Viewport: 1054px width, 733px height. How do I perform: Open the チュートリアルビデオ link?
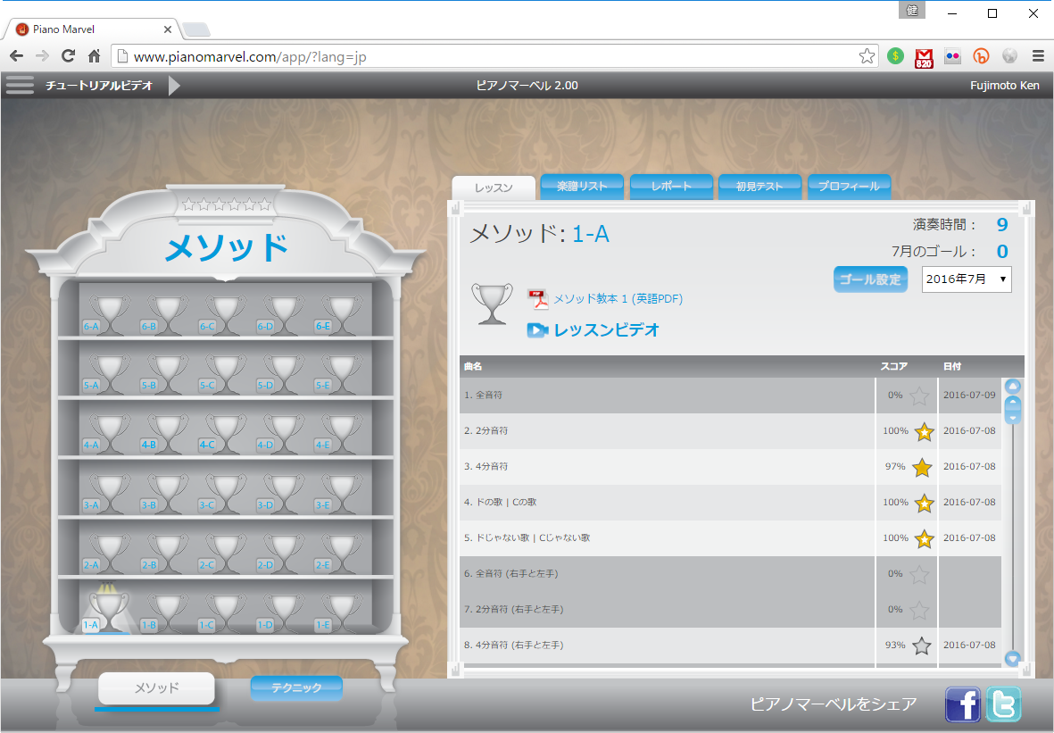(99, 86)
